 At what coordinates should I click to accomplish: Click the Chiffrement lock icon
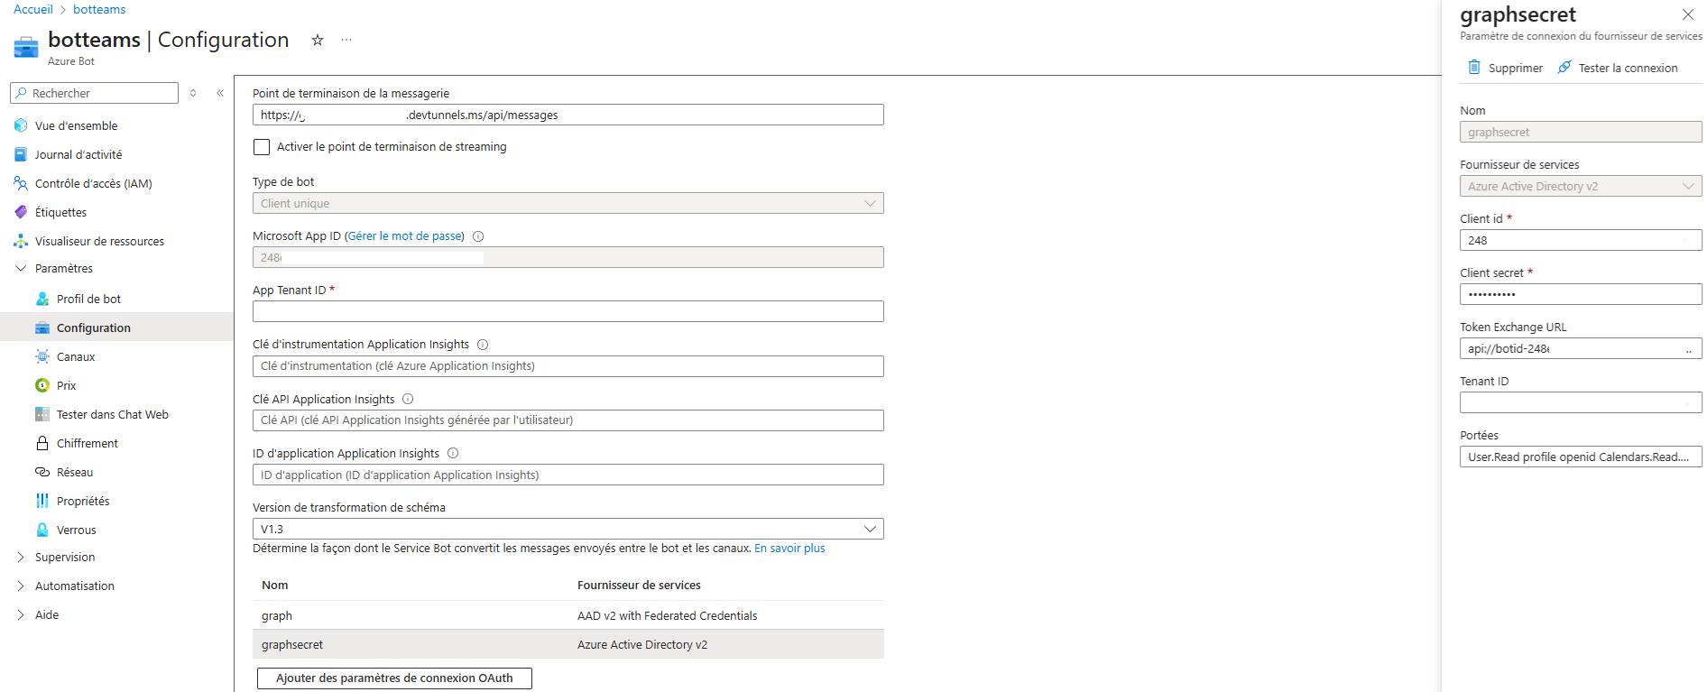click(42, 443)
